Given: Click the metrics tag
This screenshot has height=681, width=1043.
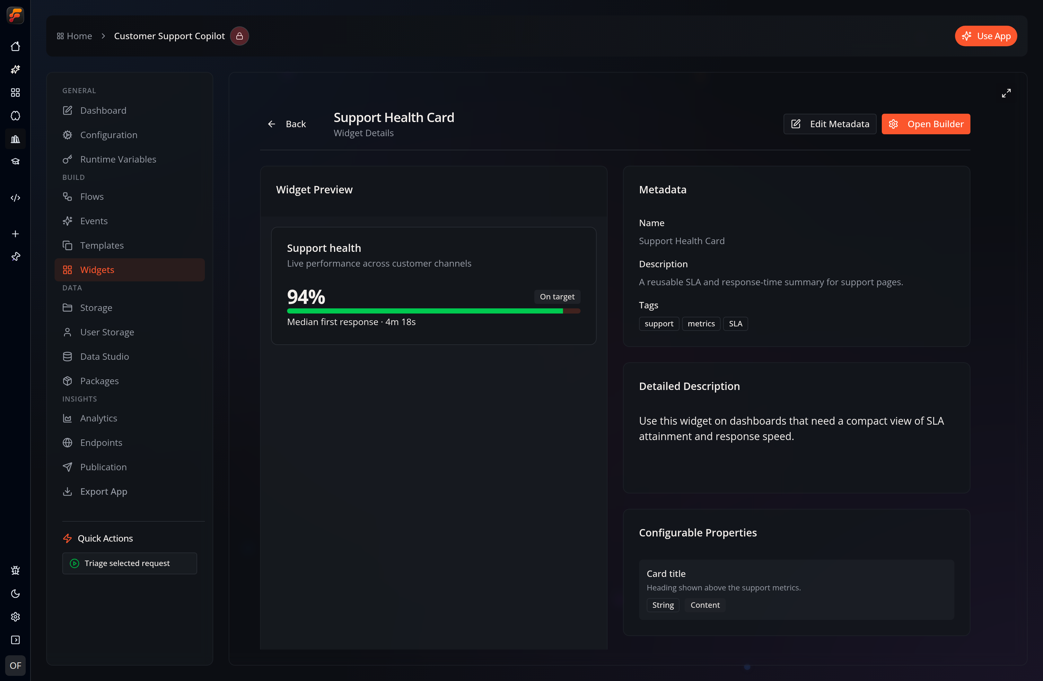Looking at the screenshot, I should 701,323.
